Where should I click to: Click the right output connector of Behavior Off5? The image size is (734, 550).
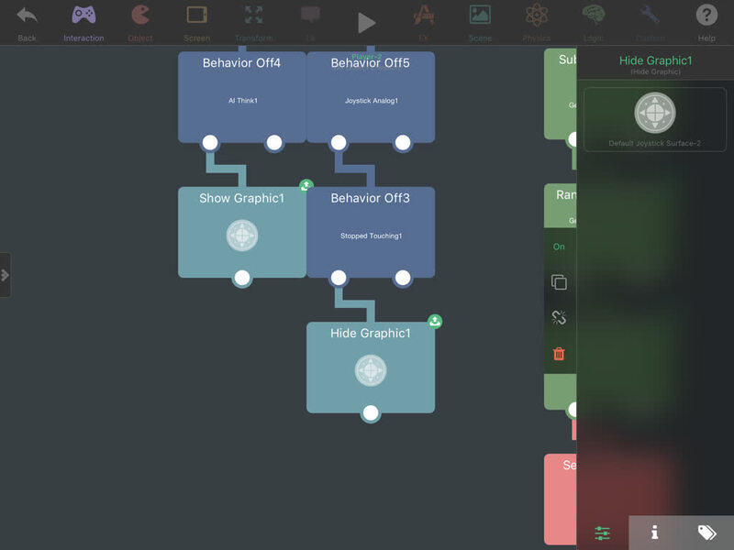pyautogui.click(x=403, y=143)
